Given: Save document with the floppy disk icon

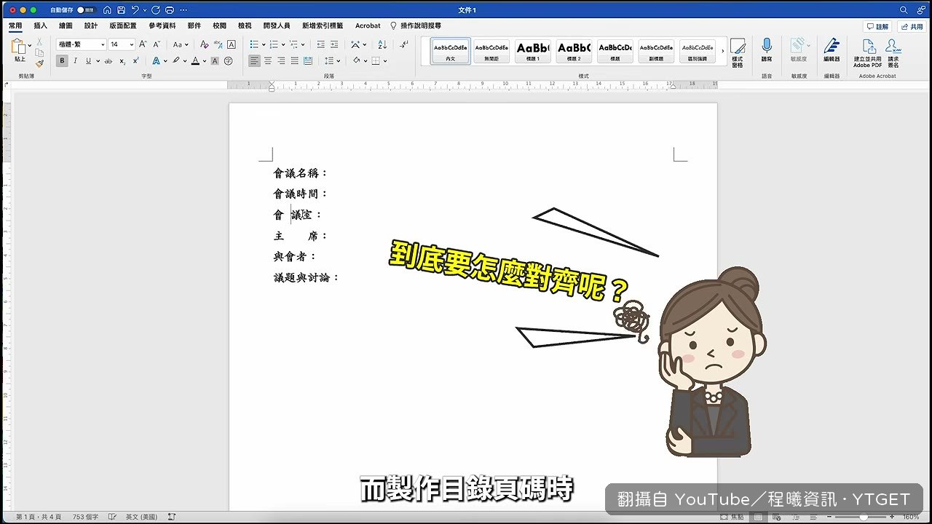Looking at the screenshot, I should tap(121, 10).
